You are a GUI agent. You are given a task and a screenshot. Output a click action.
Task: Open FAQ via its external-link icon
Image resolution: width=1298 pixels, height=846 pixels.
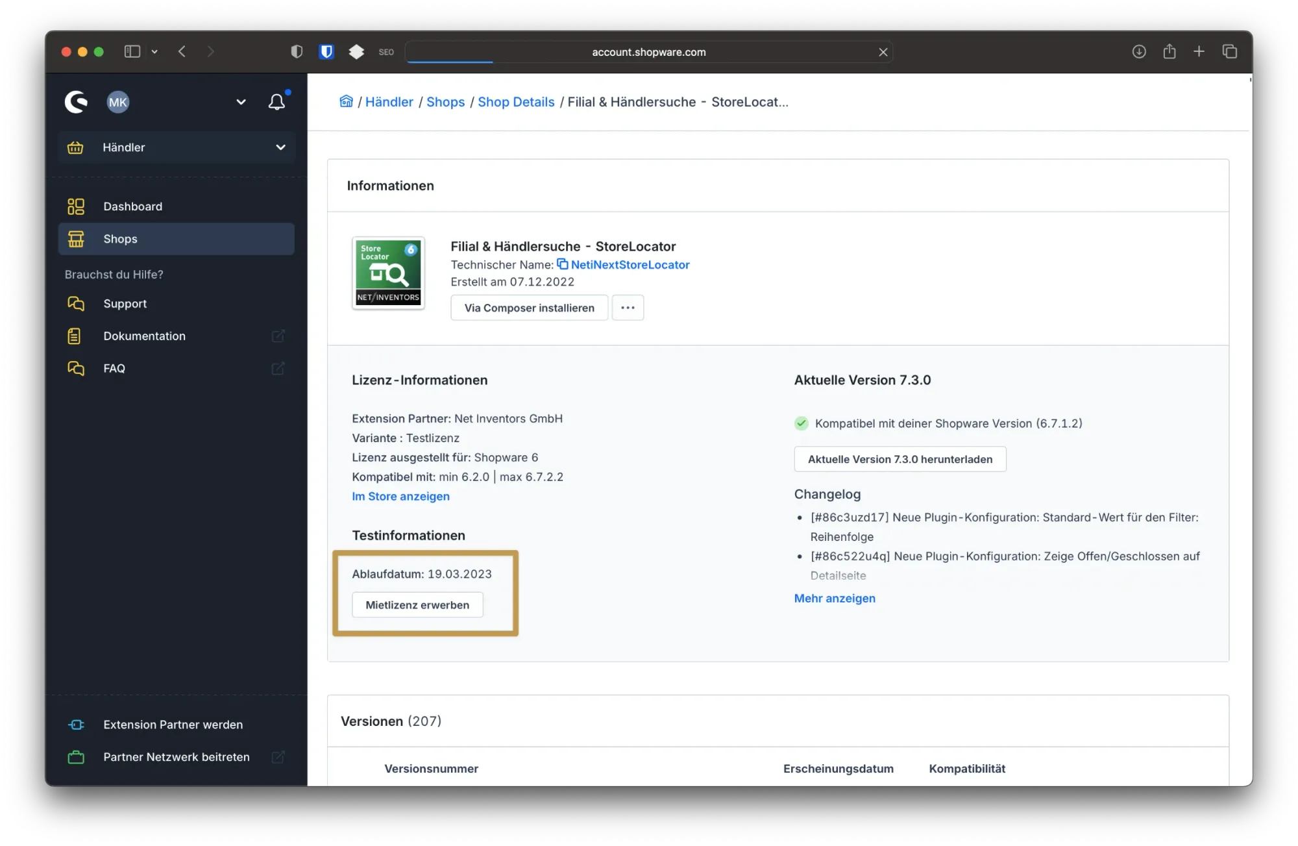(278, 368)
